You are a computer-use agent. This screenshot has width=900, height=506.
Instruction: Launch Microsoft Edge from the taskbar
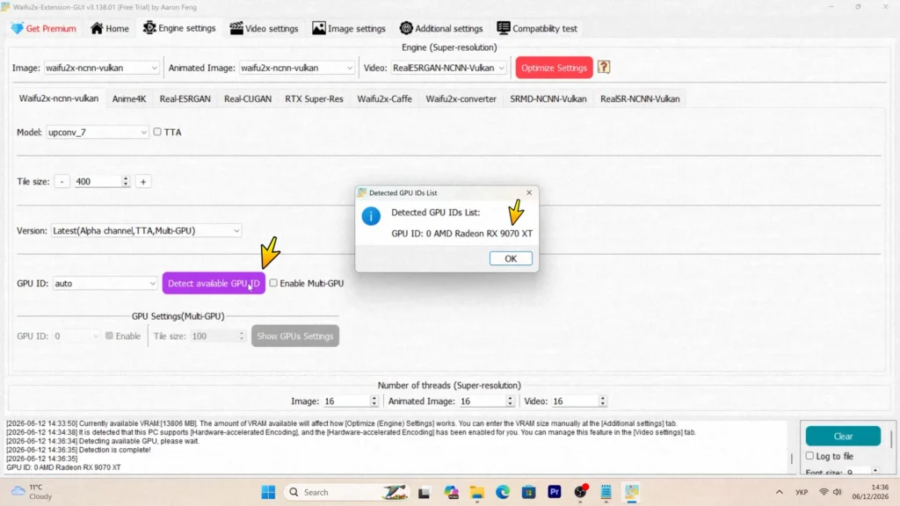coord(503,492)
